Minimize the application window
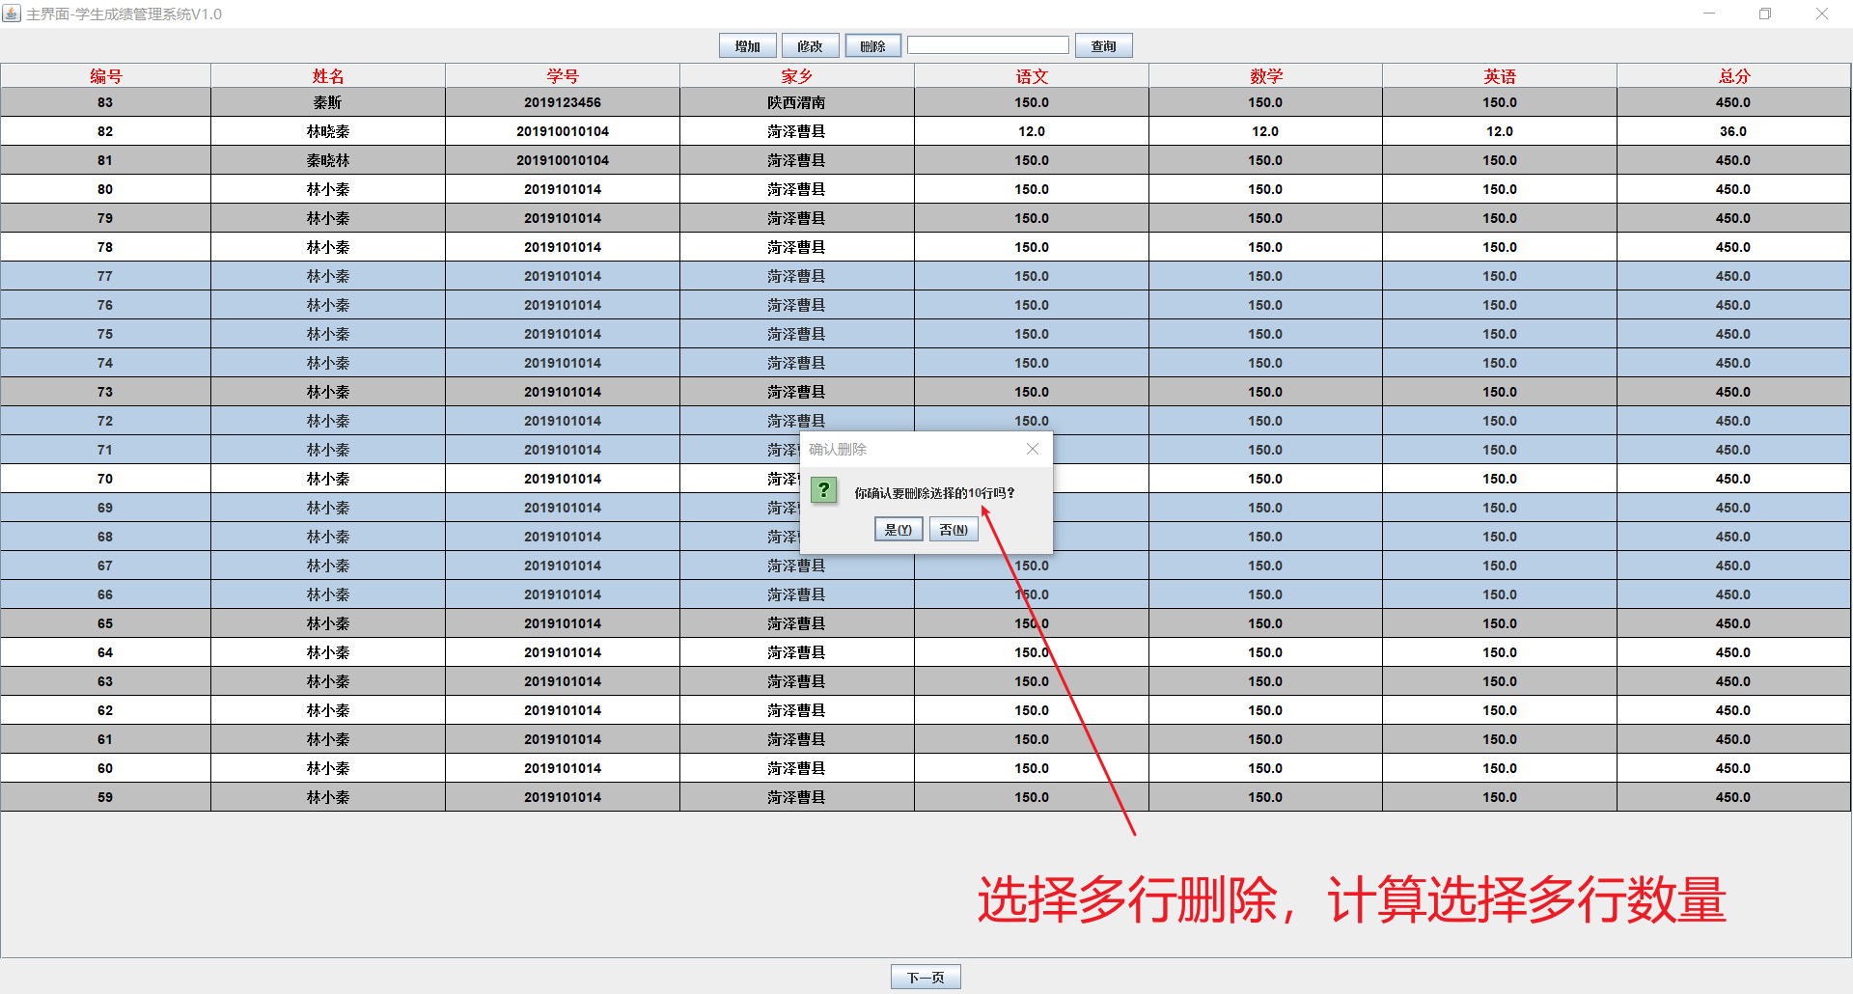Screen dimensions: 1853x994 click(x=1709, y=14)
